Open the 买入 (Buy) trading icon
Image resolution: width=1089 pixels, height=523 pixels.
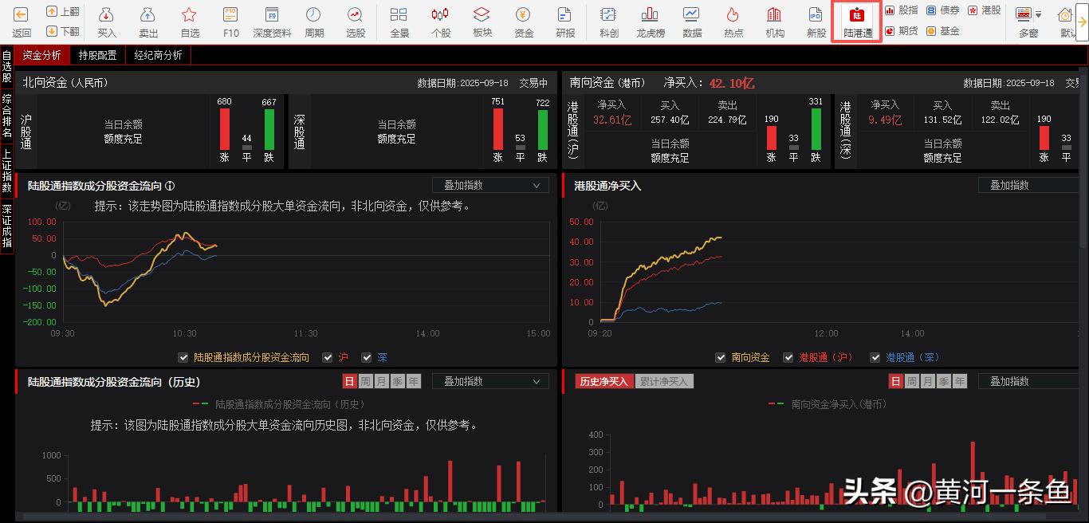tap(107, 20)
